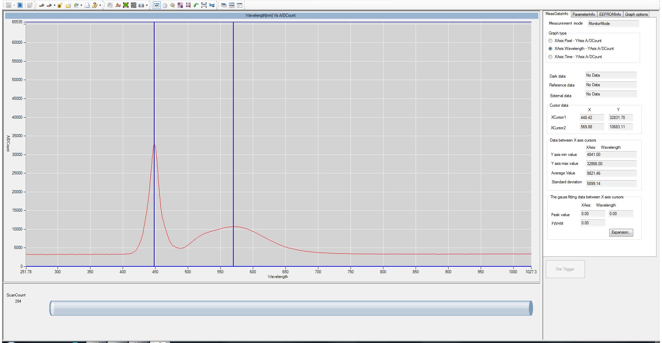This screenshot has height=343, width=662.
Task: Click the printer icon in toolbar
Action: (87, 5)
